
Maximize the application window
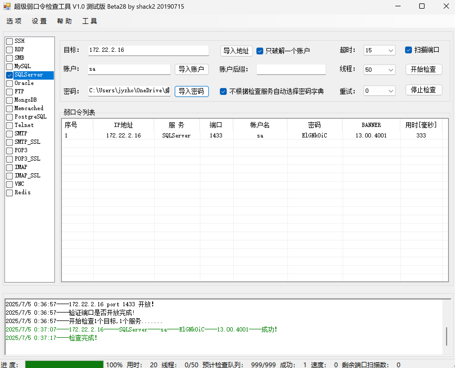[x=422, y=6]
